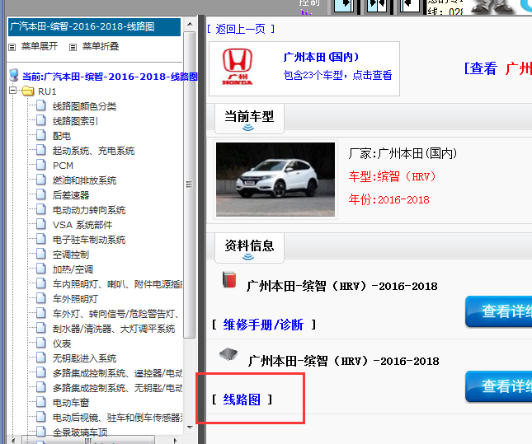532x444 pixels.
Task: Click the tree panel's up scroll arrow
Action: [x=190, y=24]
